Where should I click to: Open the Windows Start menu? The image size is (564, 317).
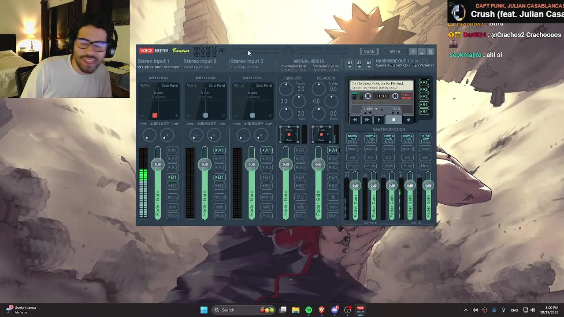[x=204, y=310]
